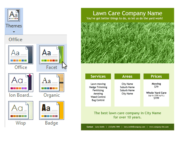Click the Office section header
180x141 pixels.
pos(36,40)
